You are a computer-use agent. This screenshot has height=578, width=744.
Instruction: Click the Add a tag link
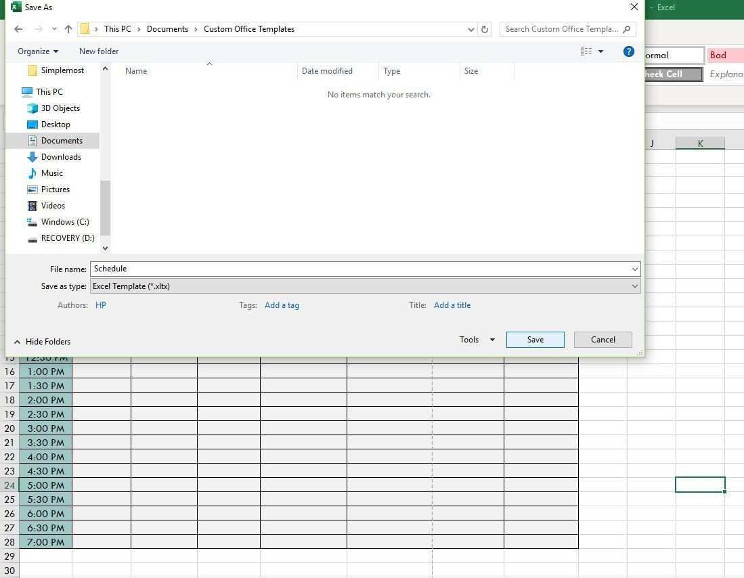click(282, 305)
